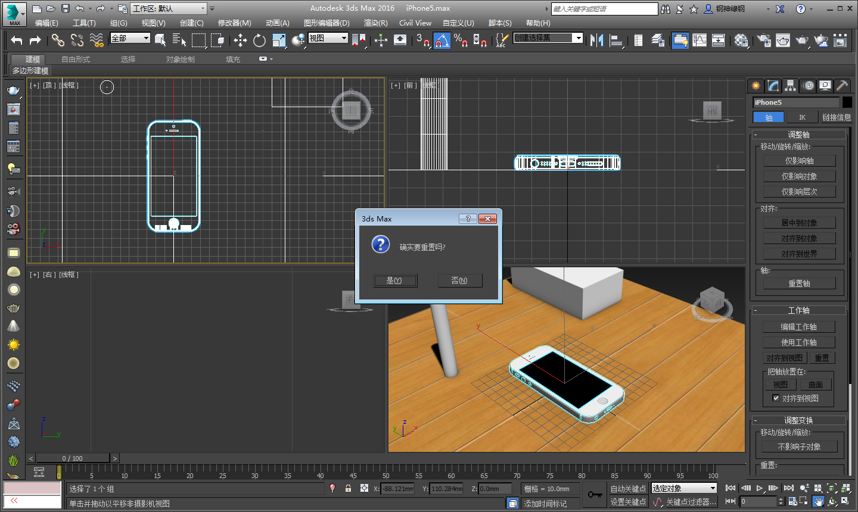
Task: Open the Material Editor icon
Action: (741, 40)
